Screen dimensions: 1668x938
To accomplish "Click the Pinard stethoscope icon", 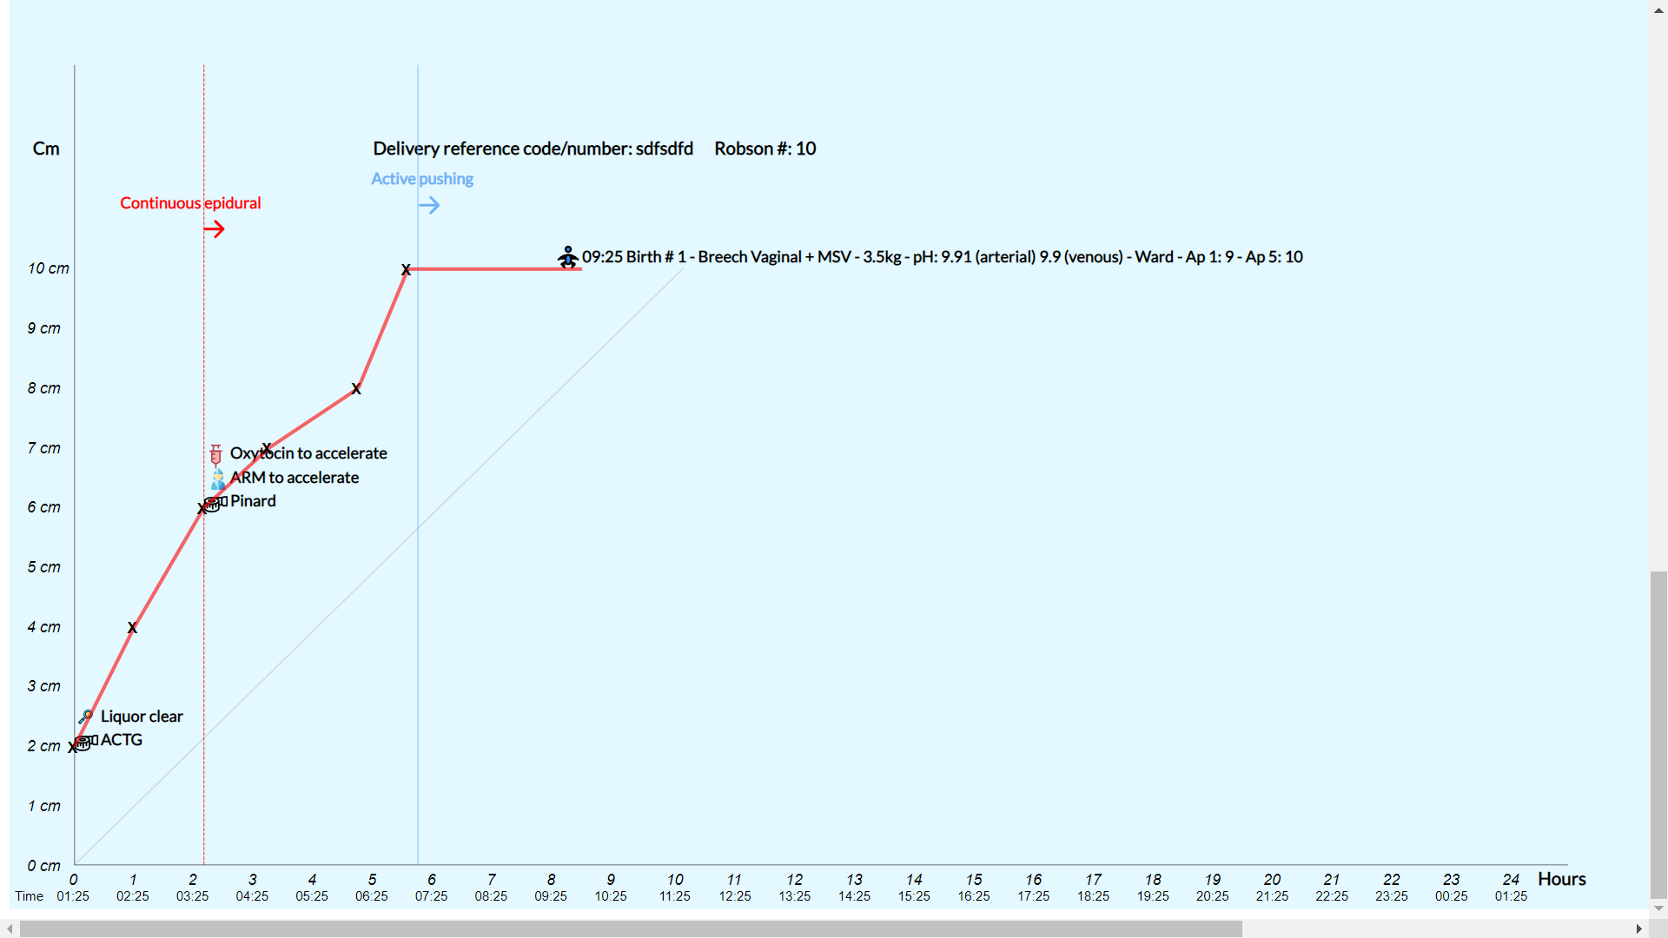I will click(x=216, y=503).
